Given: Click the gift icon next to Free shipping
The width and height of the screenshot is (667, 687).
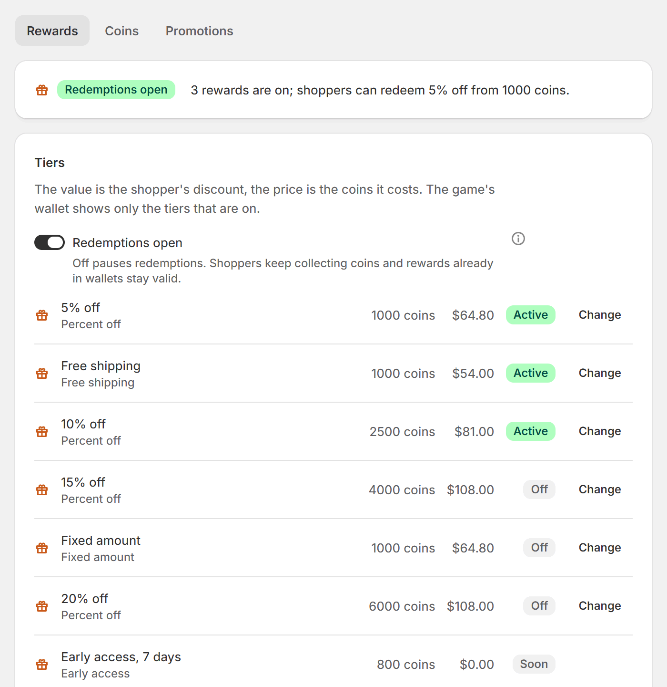Looking at the screenshot, I should coord(42,374).
